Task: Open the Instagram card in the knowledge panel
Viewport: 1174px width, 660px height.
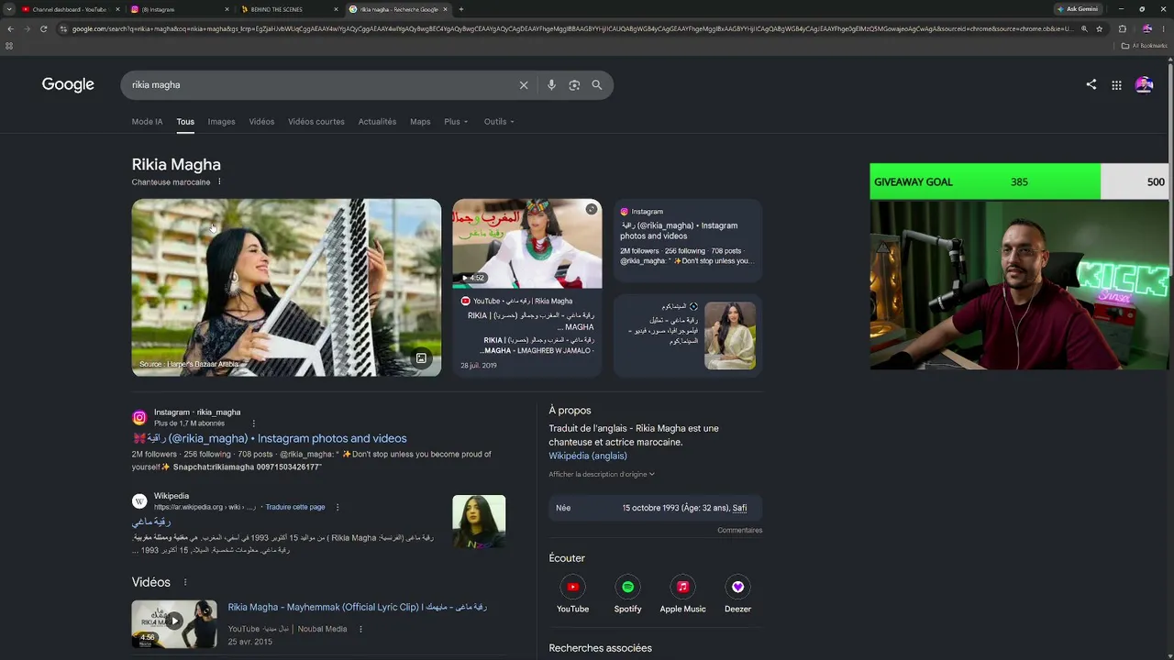Action: [688, 241]
